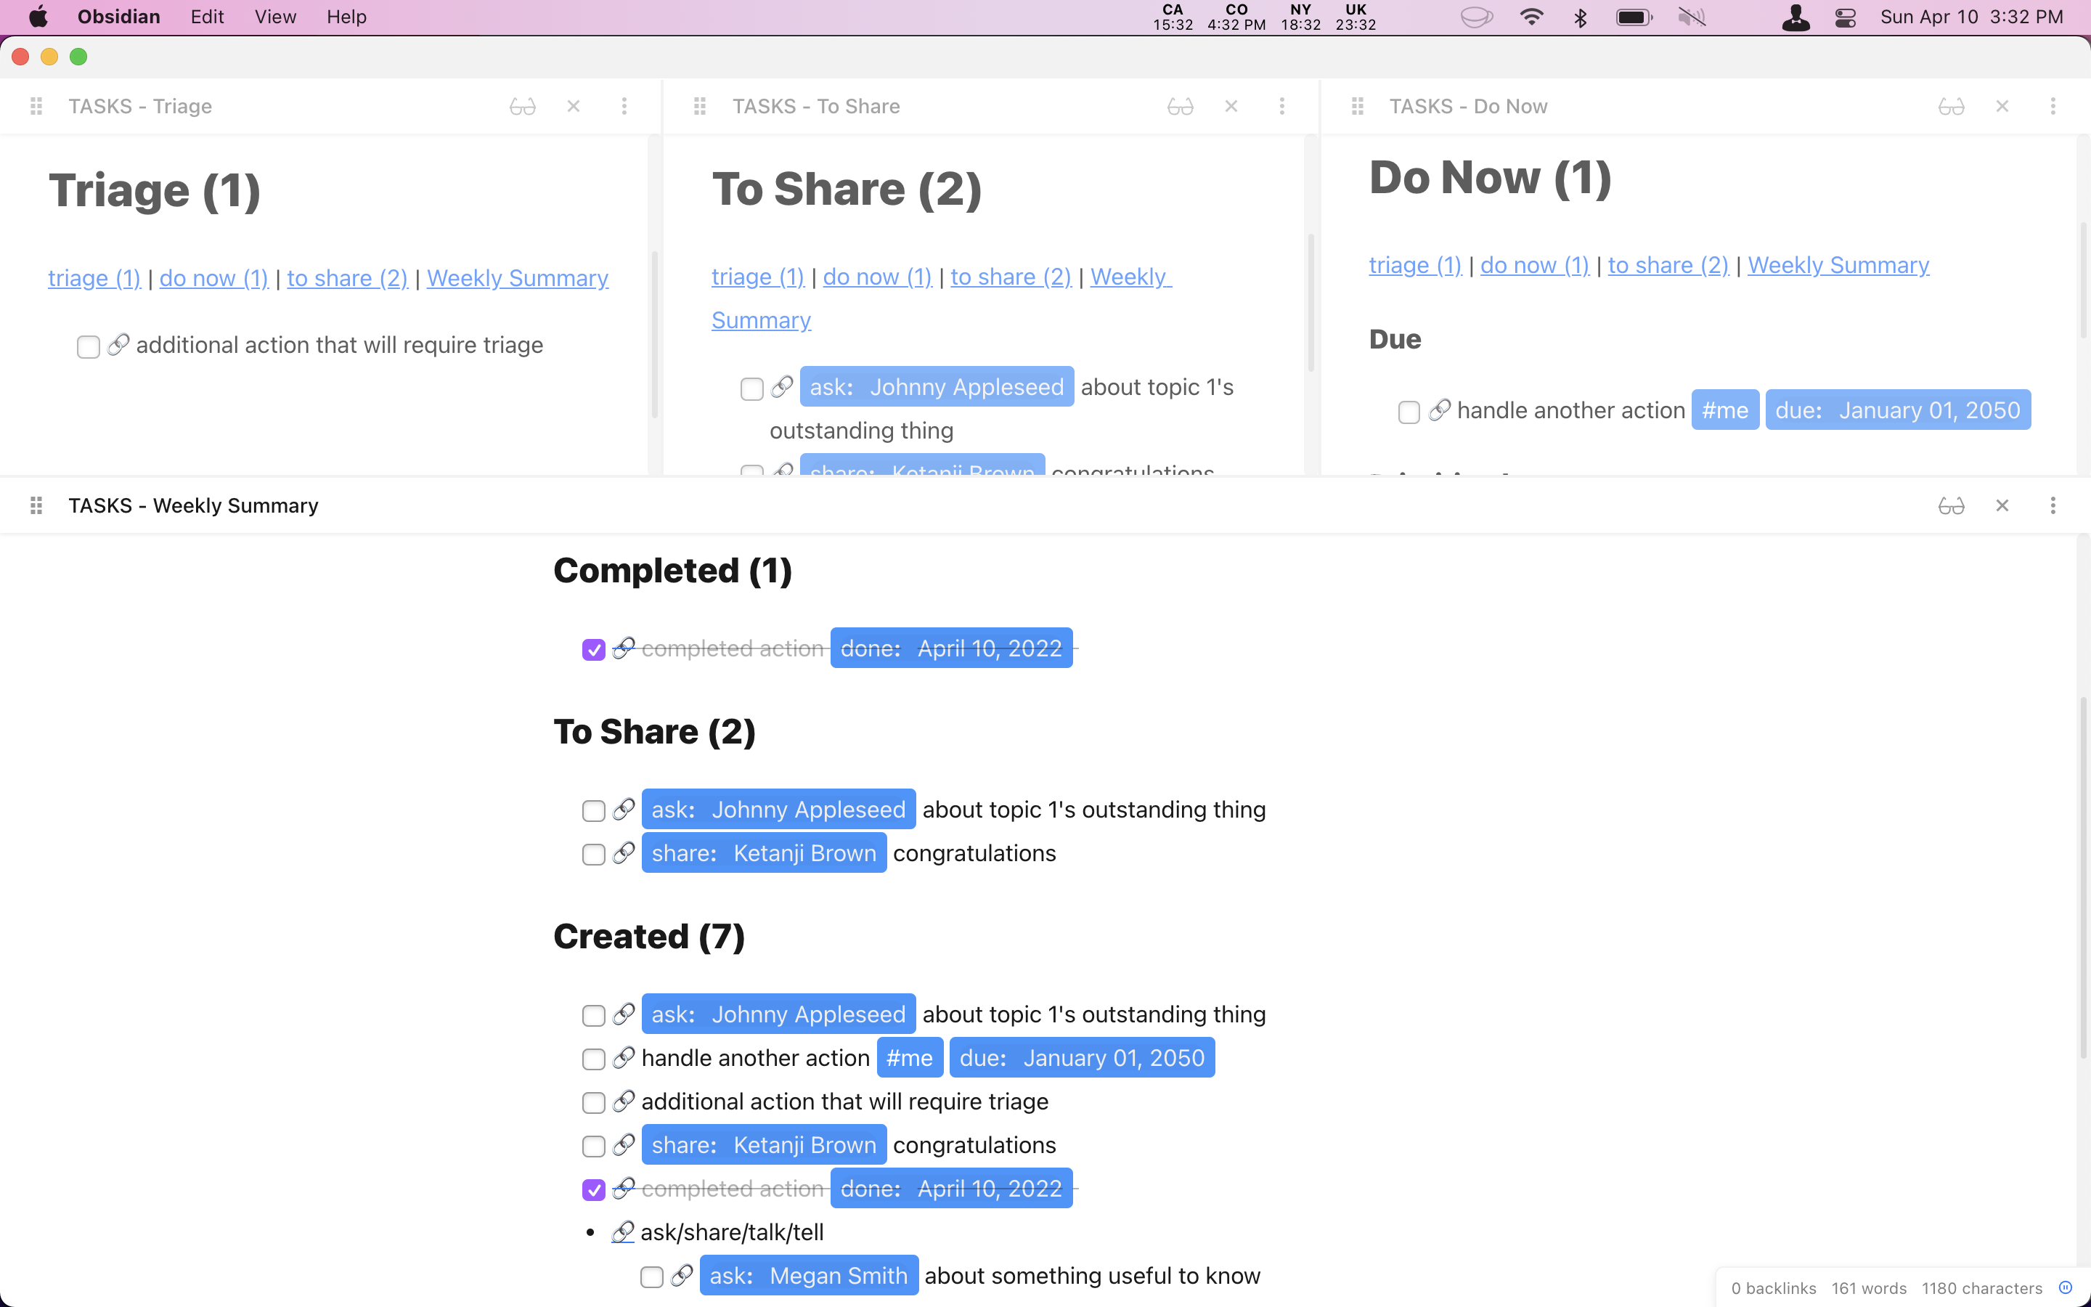The width and height of the screenshot is (2091, 1307).
Task: Follow Weekly Summary link in Do Now pane
Action: tap(1838, 265)
